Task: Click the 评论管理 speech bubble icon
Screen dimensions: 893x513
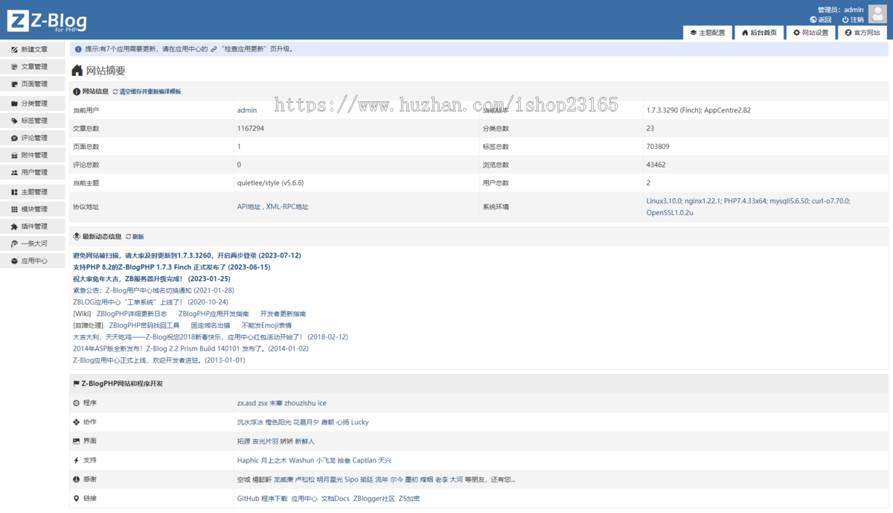Action: (14, 138)
